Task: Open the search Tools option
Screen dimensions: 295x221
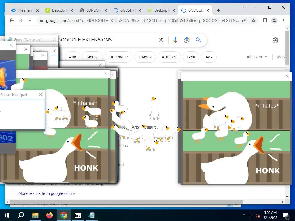Action: pyautogui.click(x=281, y=57)
